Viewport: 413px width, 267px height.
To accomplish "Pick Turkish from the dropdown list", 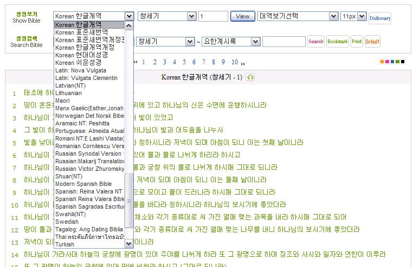I will pos(65,244).
